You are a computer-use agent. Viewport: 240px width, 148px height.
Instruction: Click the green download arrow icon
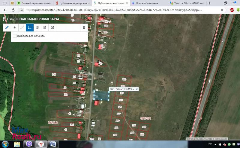[x=238, y=10]
